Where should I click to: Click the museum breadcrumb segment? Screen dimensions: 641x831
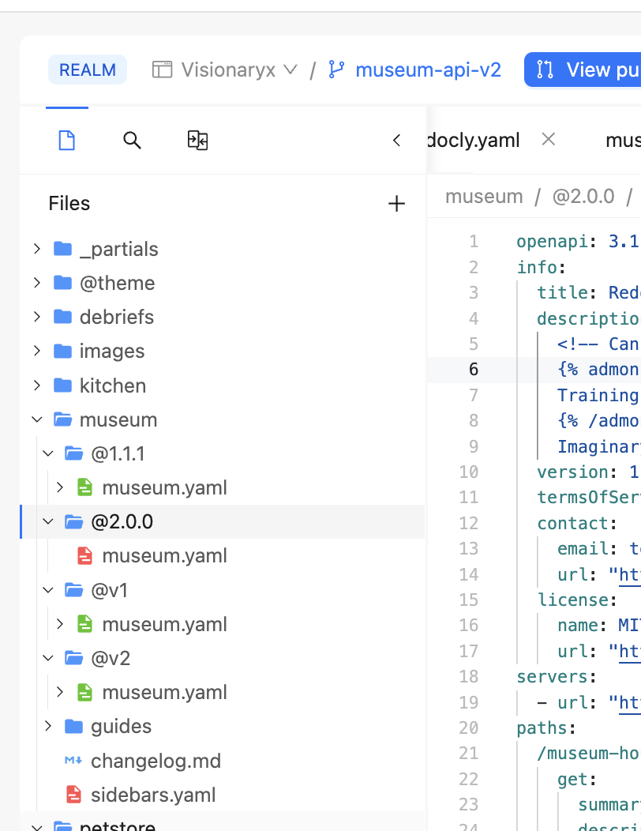coord(484,197)
